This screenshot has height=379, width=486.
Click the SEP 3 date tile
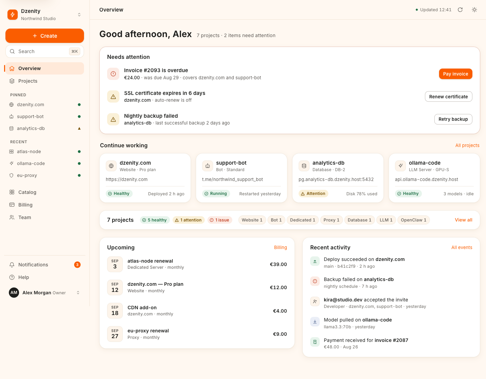coord(115,264)
